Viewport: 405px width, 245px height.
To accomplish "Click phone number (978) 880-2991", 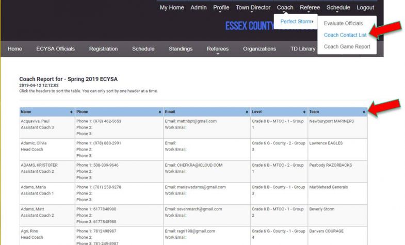I will point(107,143).
